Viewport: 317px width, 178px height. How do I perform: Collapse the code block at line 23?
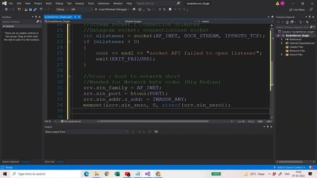click(x=70, y=42)
